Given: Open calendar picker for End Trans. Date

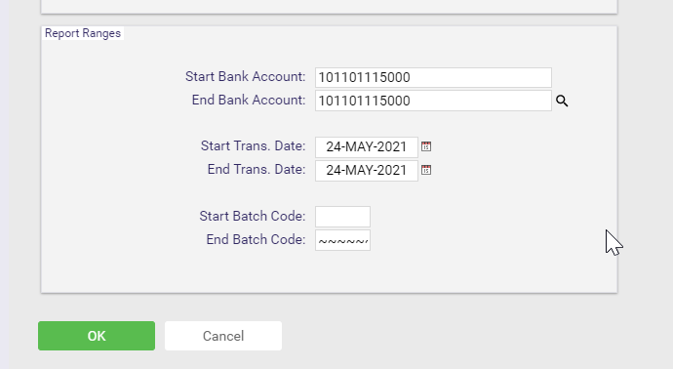Looking at the screenshot, I should coord(426,170).
